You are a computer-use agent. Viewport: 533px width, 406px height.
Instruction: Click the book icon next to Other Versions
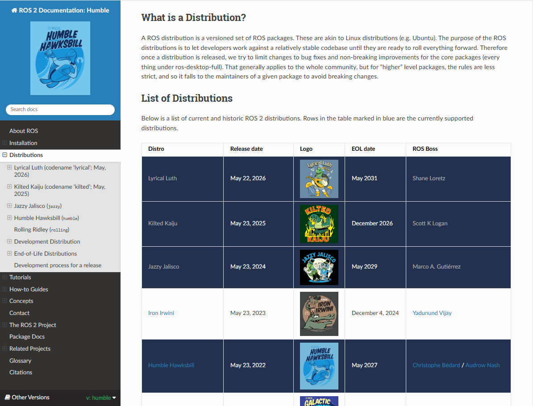click(8, 397)
